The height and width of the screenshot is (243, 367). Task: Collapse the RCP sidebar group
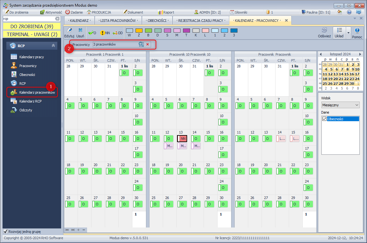tap(53, 46)
